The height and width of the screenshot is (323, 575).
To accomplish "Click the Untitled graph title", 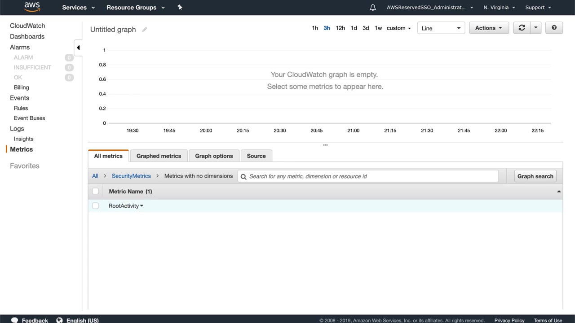I will pos(113,30).
